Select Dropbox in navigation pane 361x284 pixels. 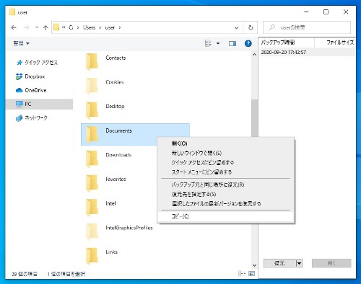(30, 76)
